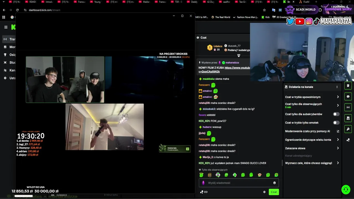Click the Wyślij wiadomość message field
The height and width of the screenshot is (199, 354).
(x=239, y=183)
